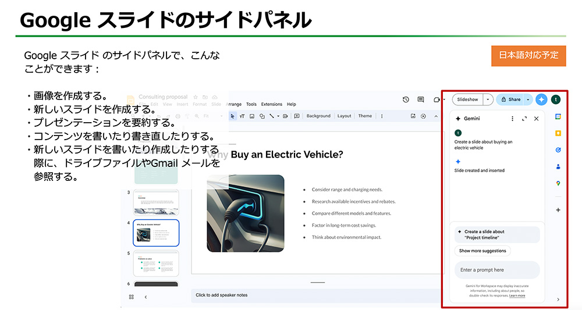This screenshot has height=310, width=582.
Task: Click bullet 'Factor in long-term cost savings.'
Action: click(344, 225)
